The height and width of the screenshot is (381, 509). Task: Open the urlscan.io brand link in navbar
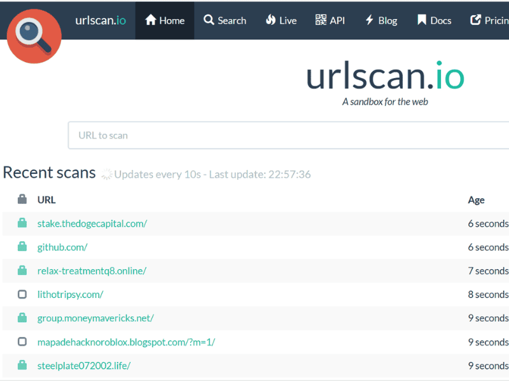point(101,20)
